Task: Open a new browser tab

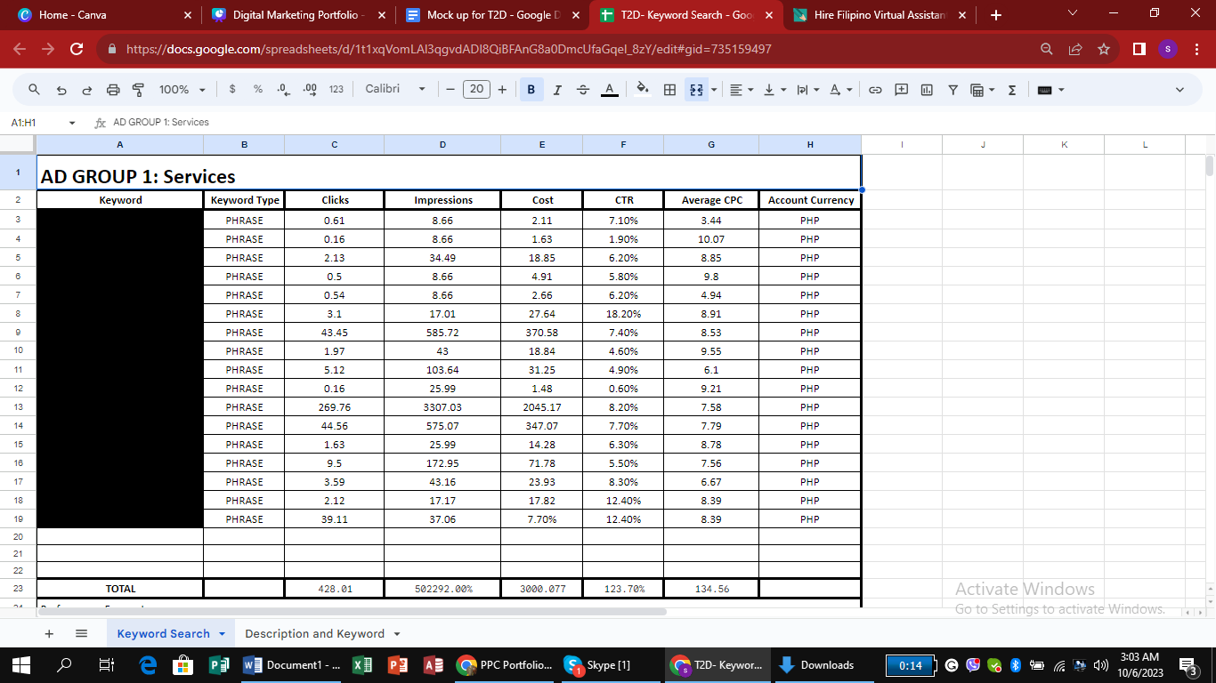Action: [x=996, y=15]
